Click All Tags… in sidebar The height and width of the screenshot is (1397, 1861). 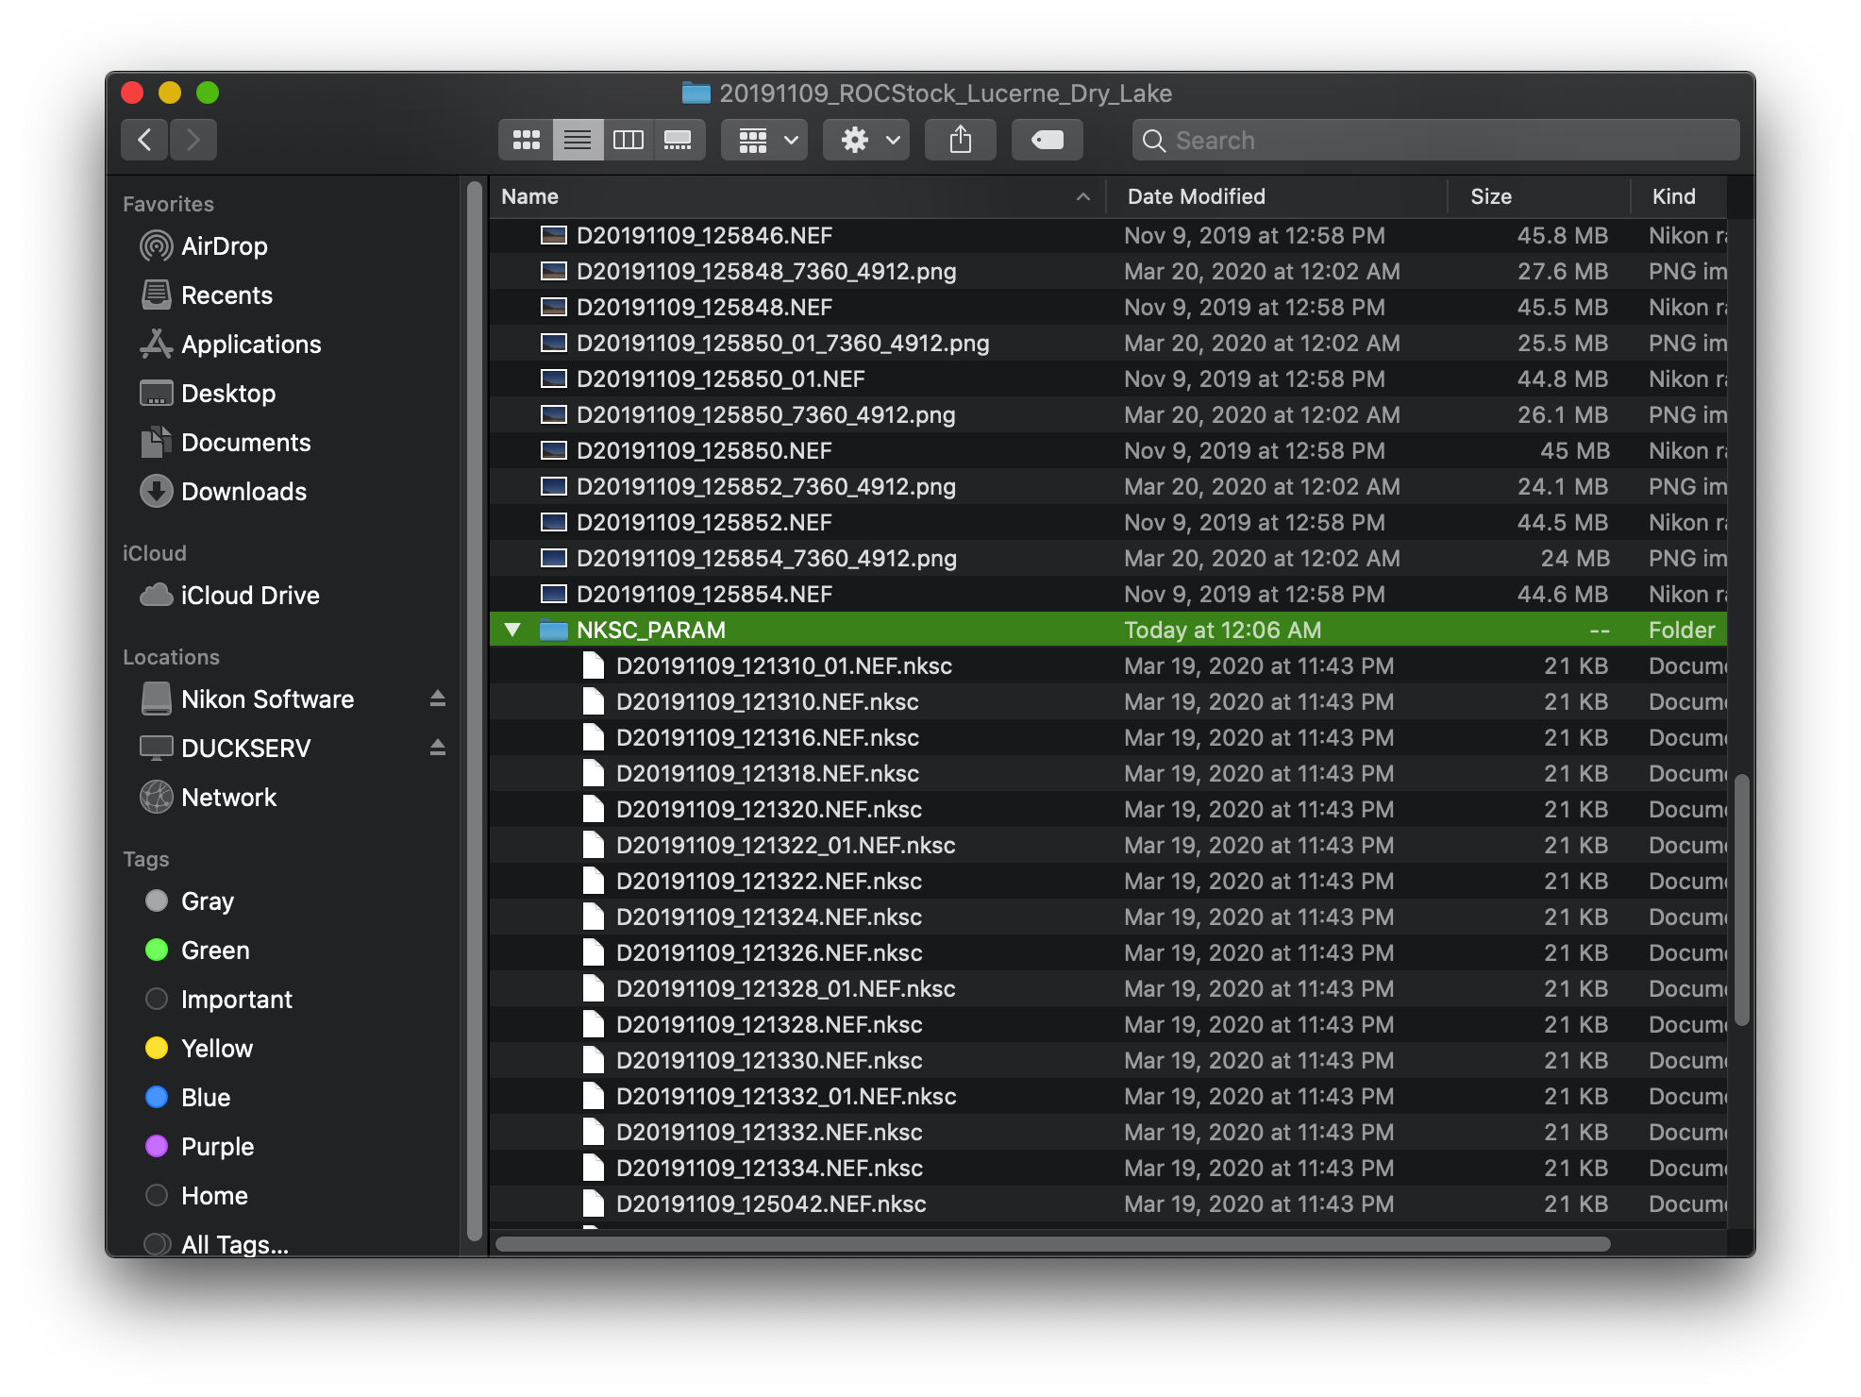point(234,1244)
